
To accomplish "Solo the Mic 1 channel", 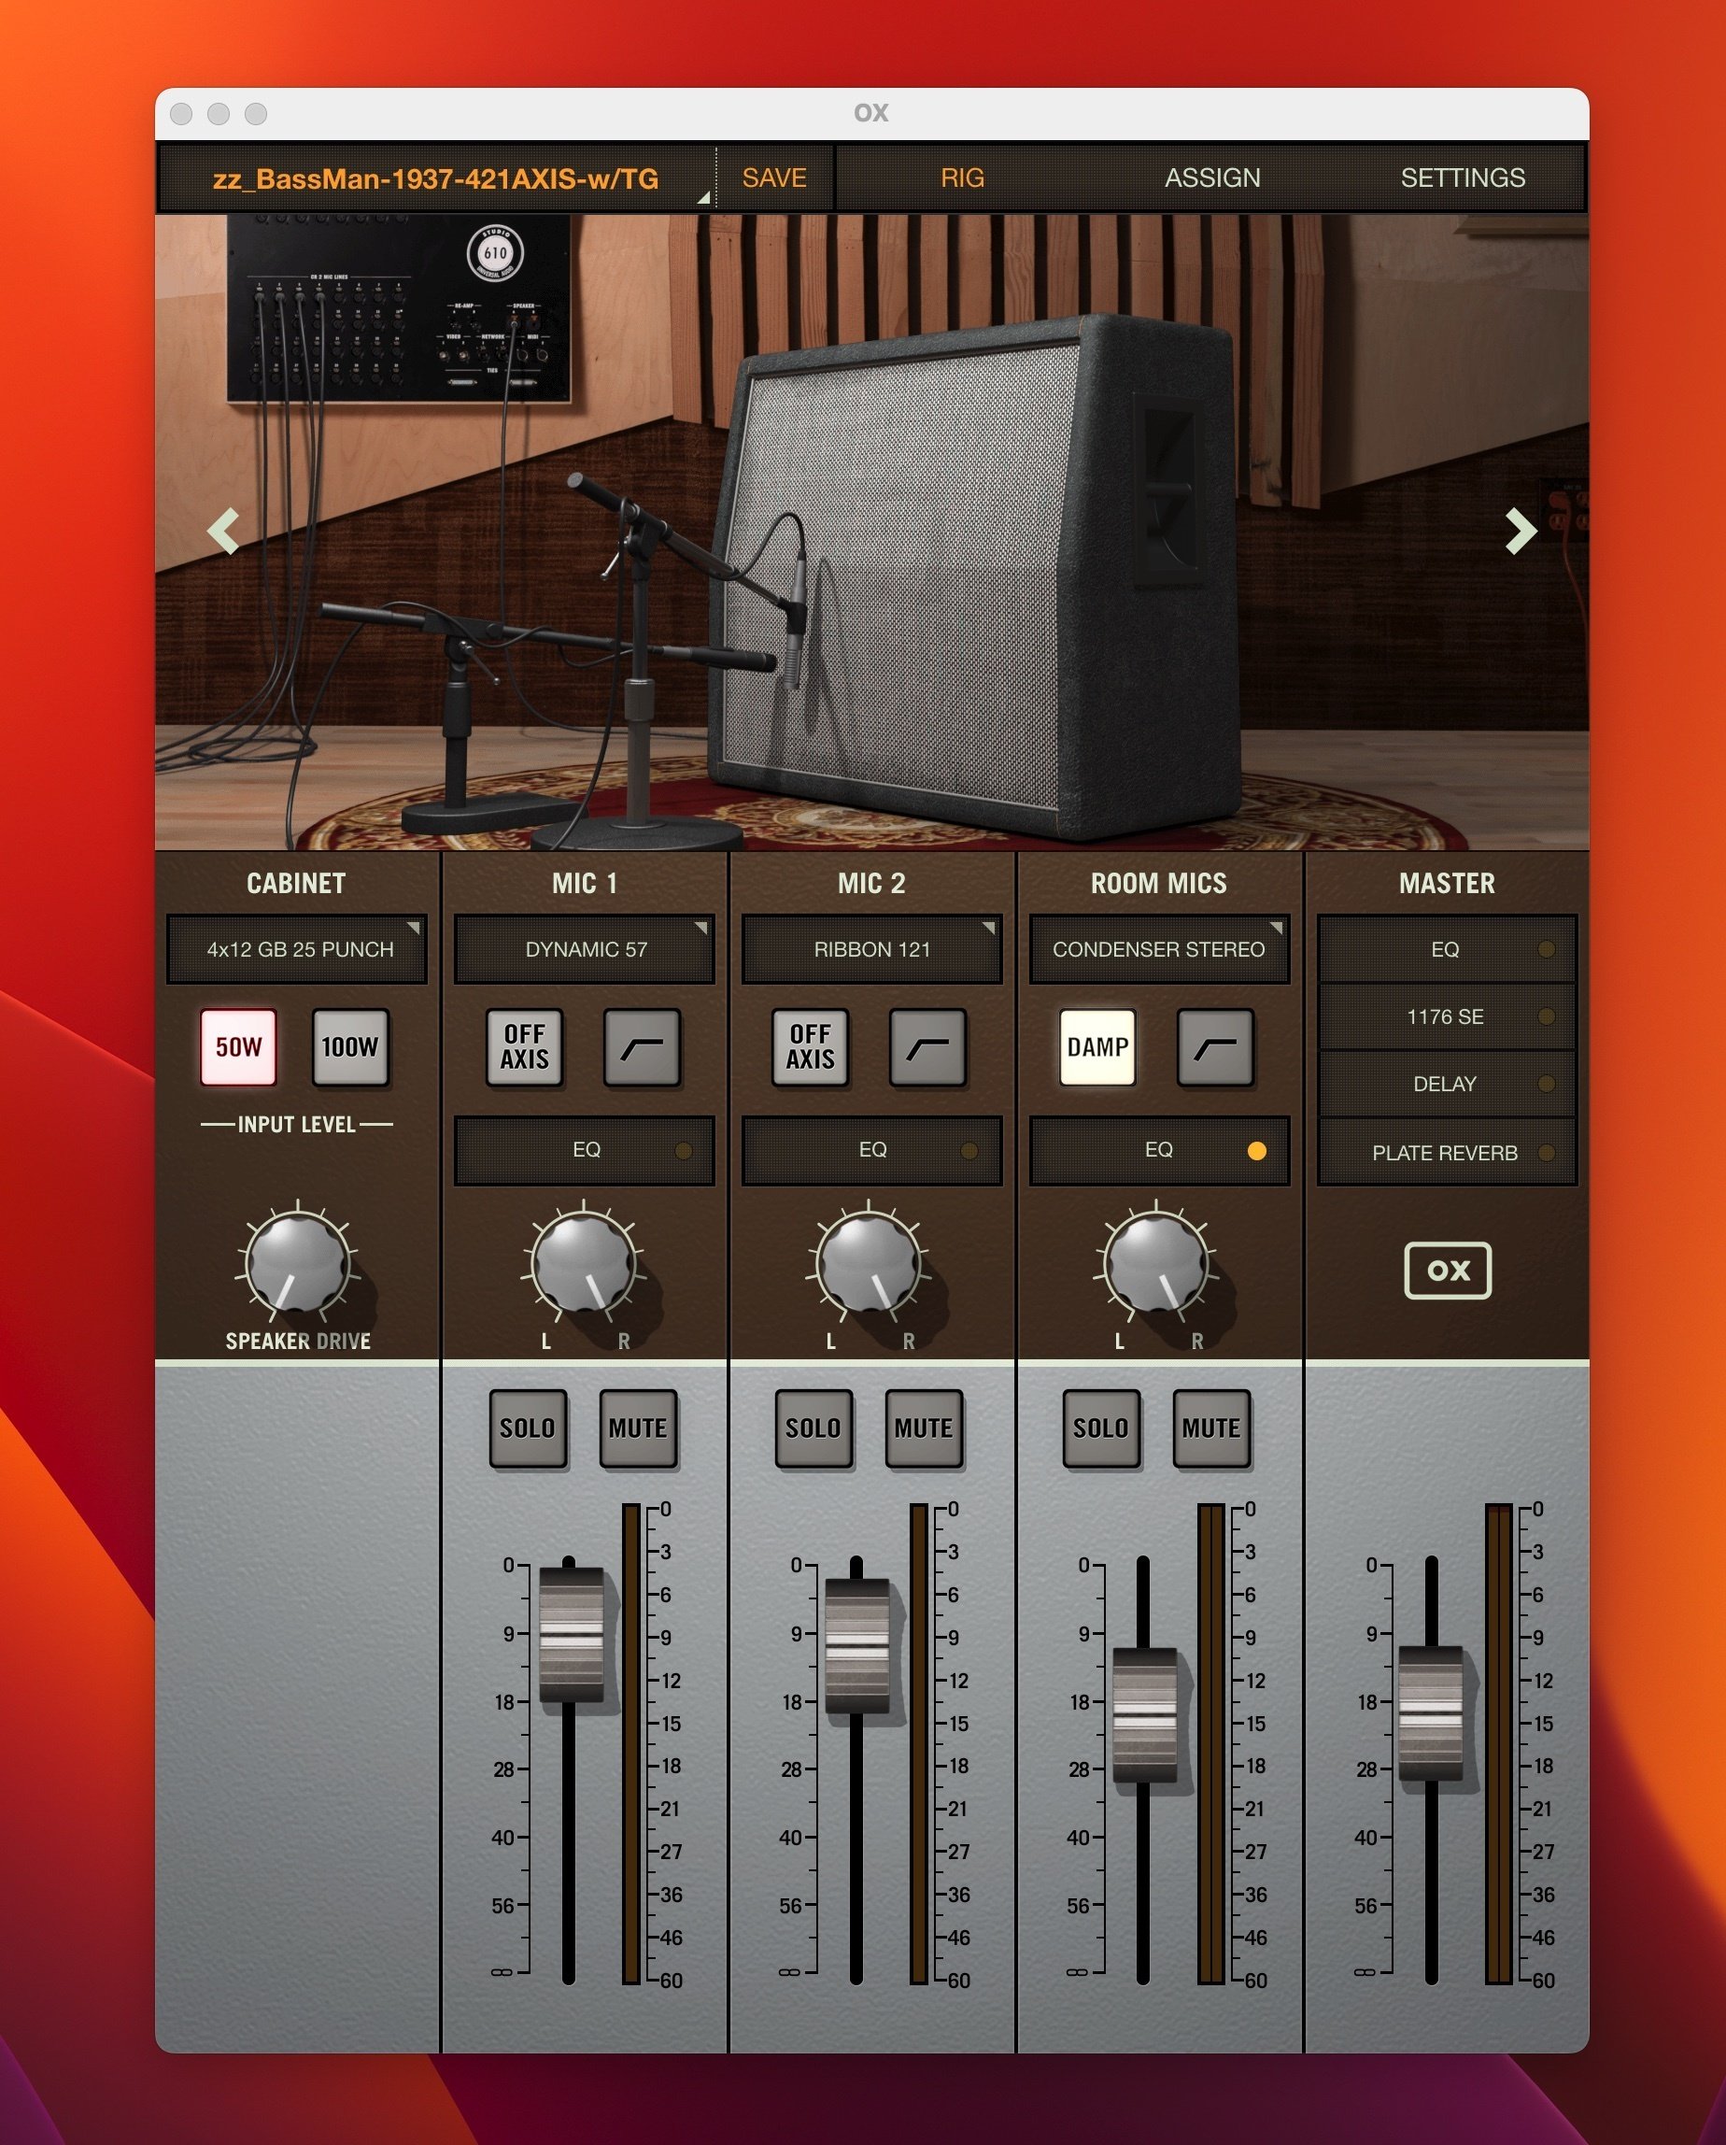I will [x=528, y=1428].
